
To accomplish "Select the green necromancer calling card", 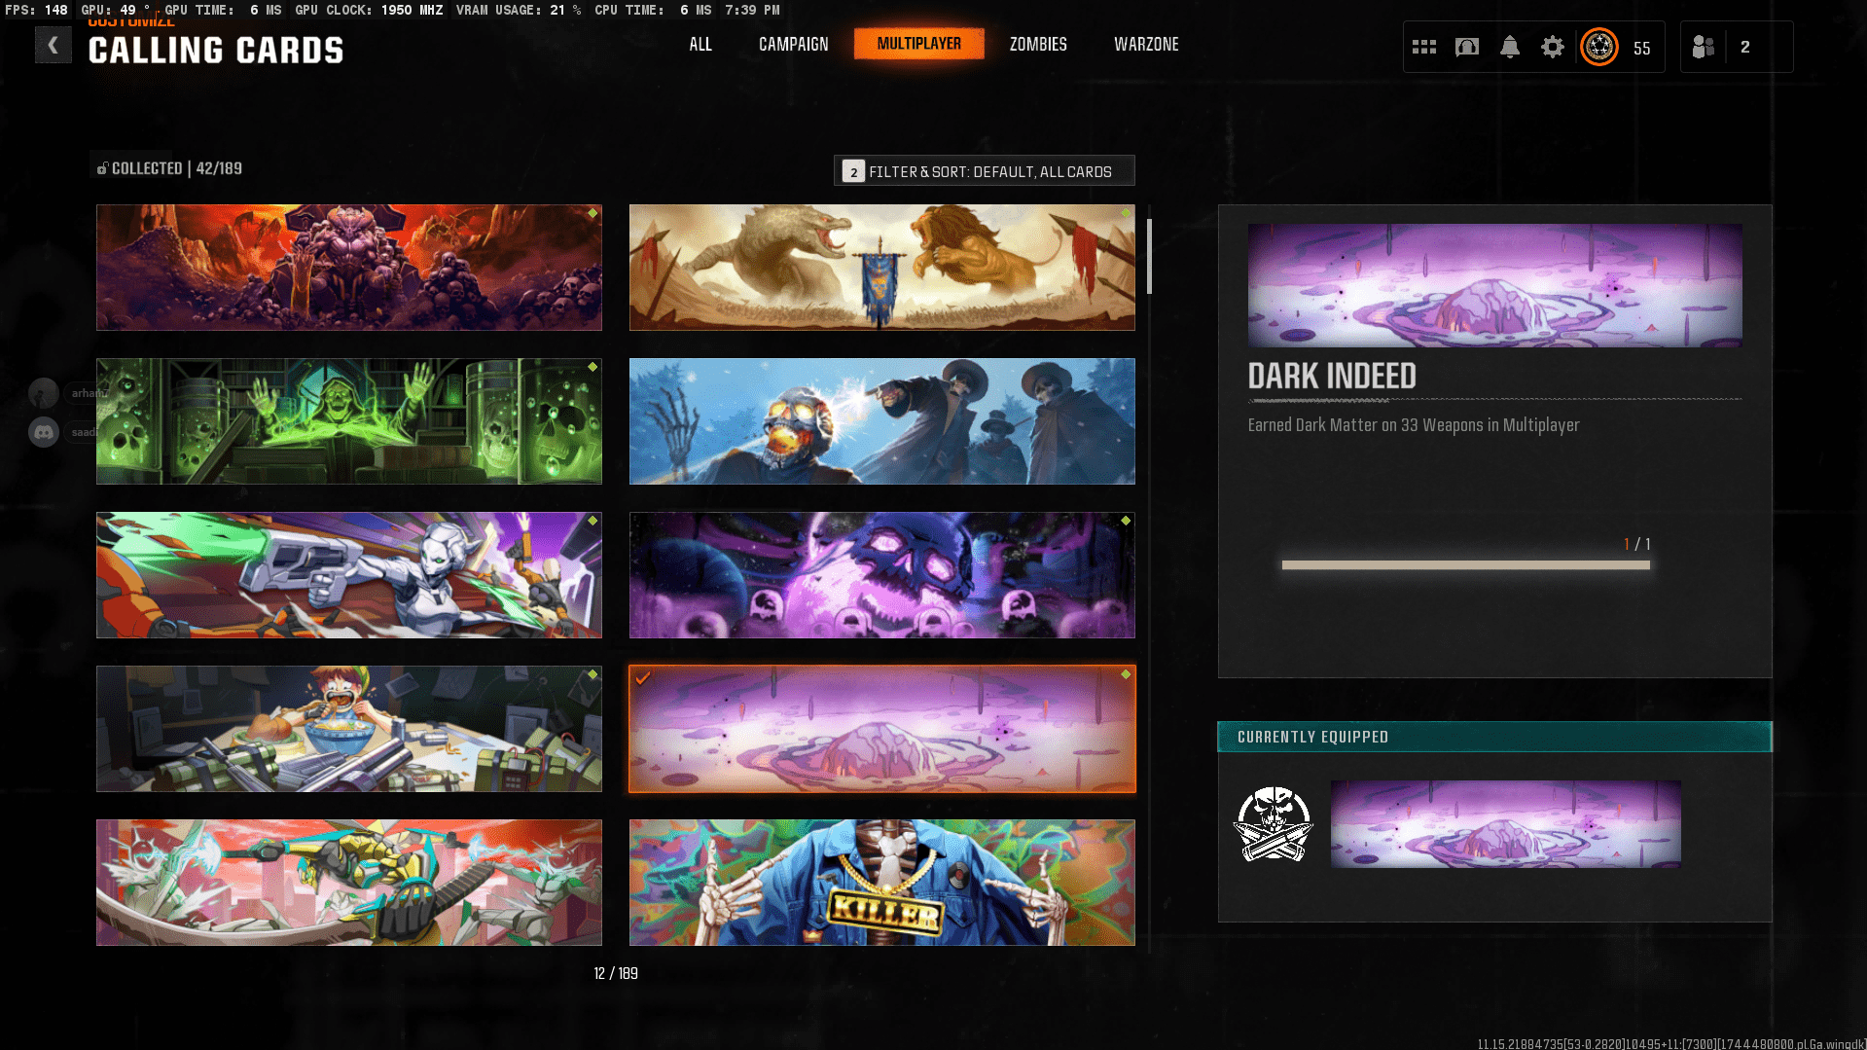I will tap(348, 421).
